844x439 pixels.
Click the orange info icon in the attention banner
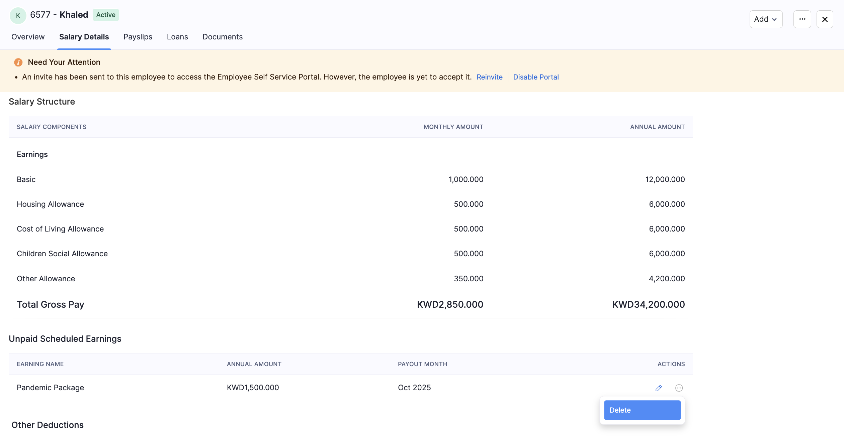click(x=18, y=62)
